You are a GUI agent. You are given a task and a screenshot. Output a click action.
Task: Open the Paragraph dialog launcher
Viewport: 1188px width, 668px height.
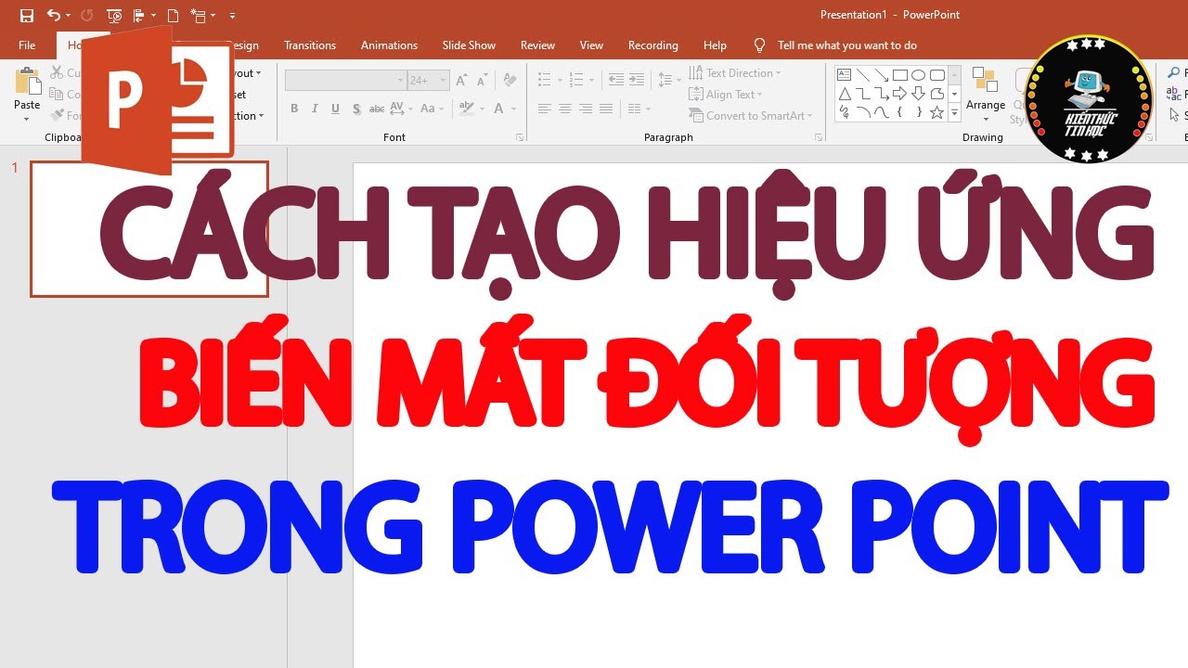click(x=818, y=137)
